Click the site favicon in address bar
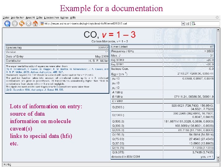 tap(42, 24)
